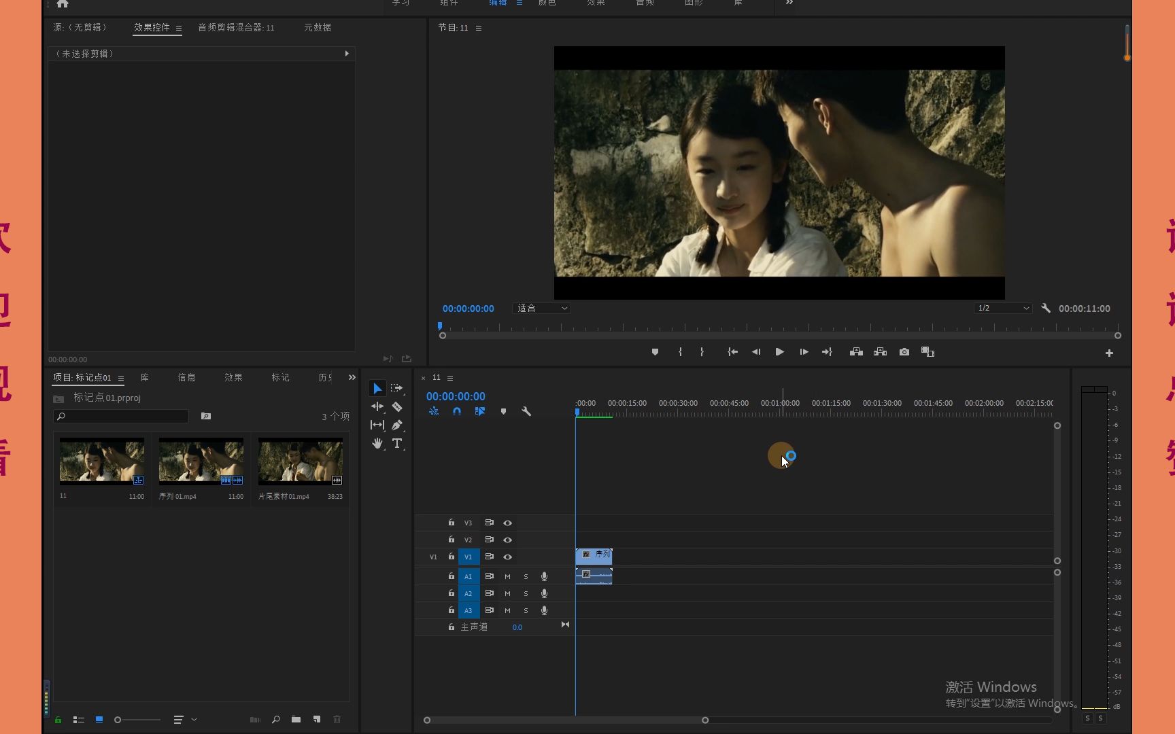1175x734 pixels.
Task: Open the 1/2 playback resolution dropdown
Action: [x=1002, y=309]
